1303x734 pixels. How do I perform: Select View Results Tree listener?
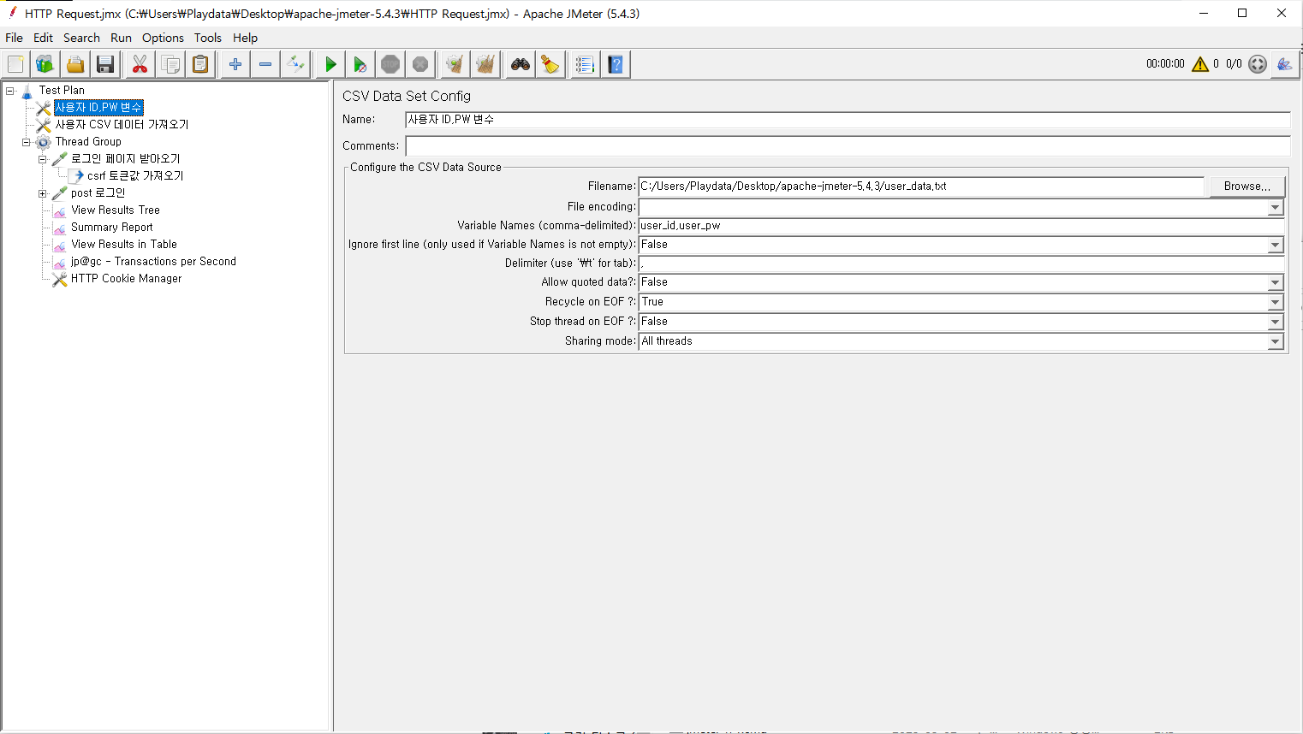(x=116, y=210)
